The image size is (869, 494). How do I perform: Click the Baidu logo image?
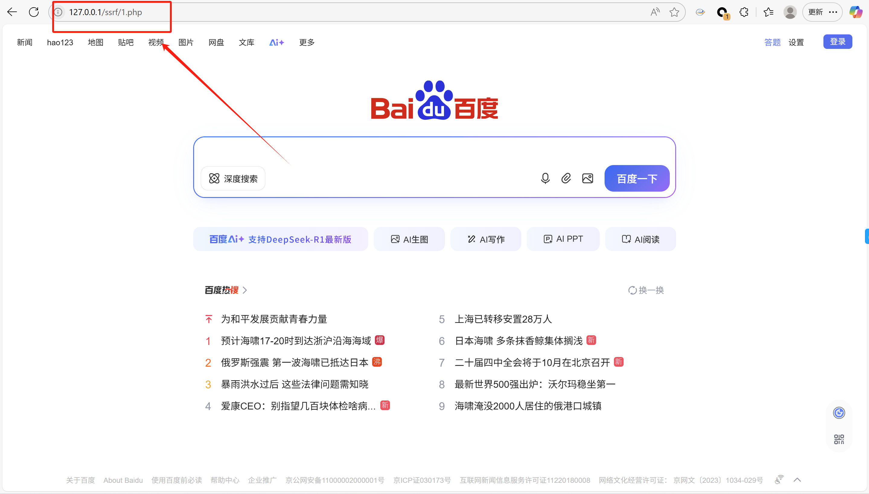pyautogui.click(x=435, y=100)
